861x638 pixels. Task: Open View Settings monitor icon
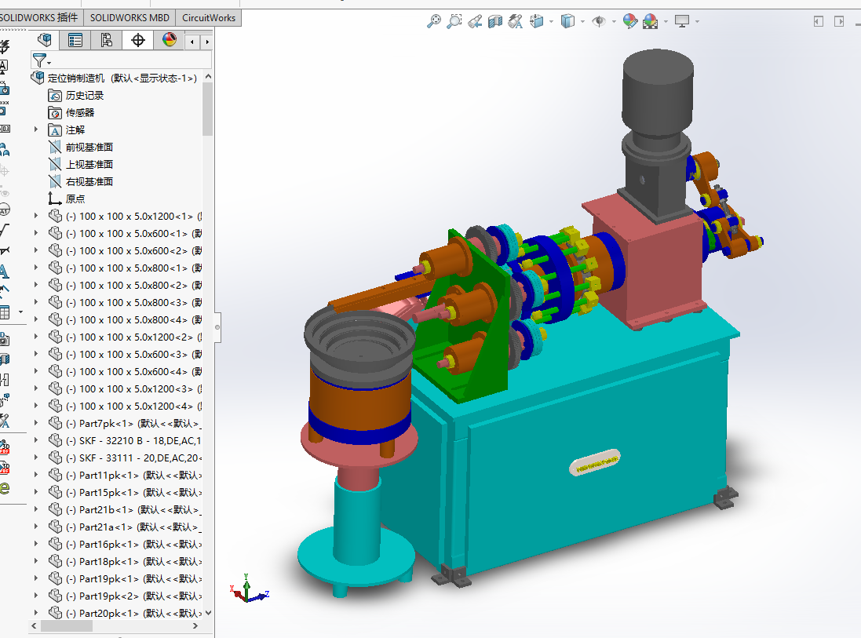coord(682,21)
